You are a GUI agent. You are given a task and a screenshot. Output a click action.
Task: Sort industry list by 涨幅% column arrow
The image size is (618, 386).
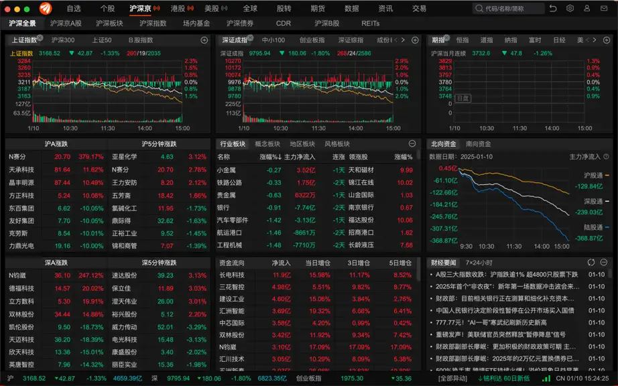tap(280, 157)
